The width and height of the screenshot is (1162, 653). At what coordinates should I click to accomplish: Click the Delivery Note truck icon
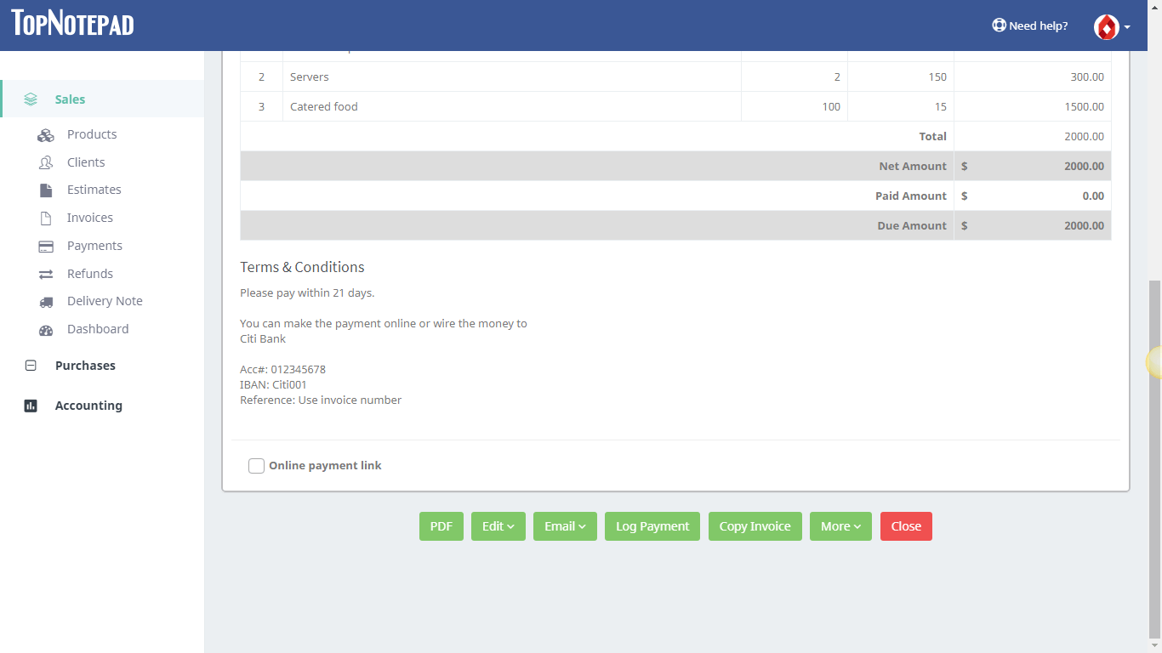pyautogui.click(x=46, y=302)
